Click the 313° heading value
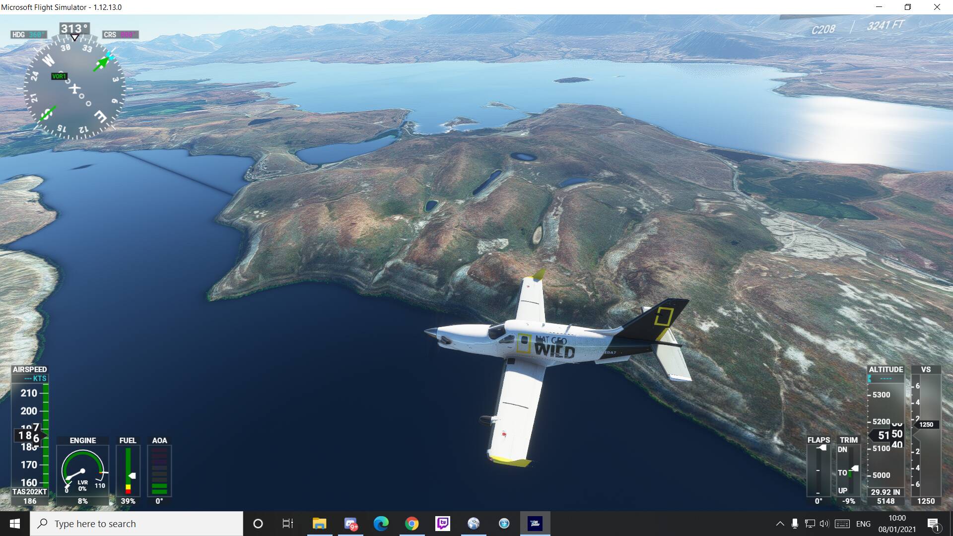953x536 pixels. pos(74,29)
